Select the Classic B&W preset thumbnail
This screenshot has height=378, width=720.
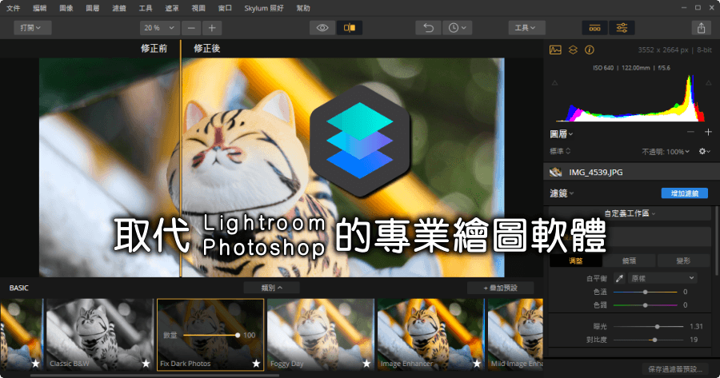click(100, 334)
